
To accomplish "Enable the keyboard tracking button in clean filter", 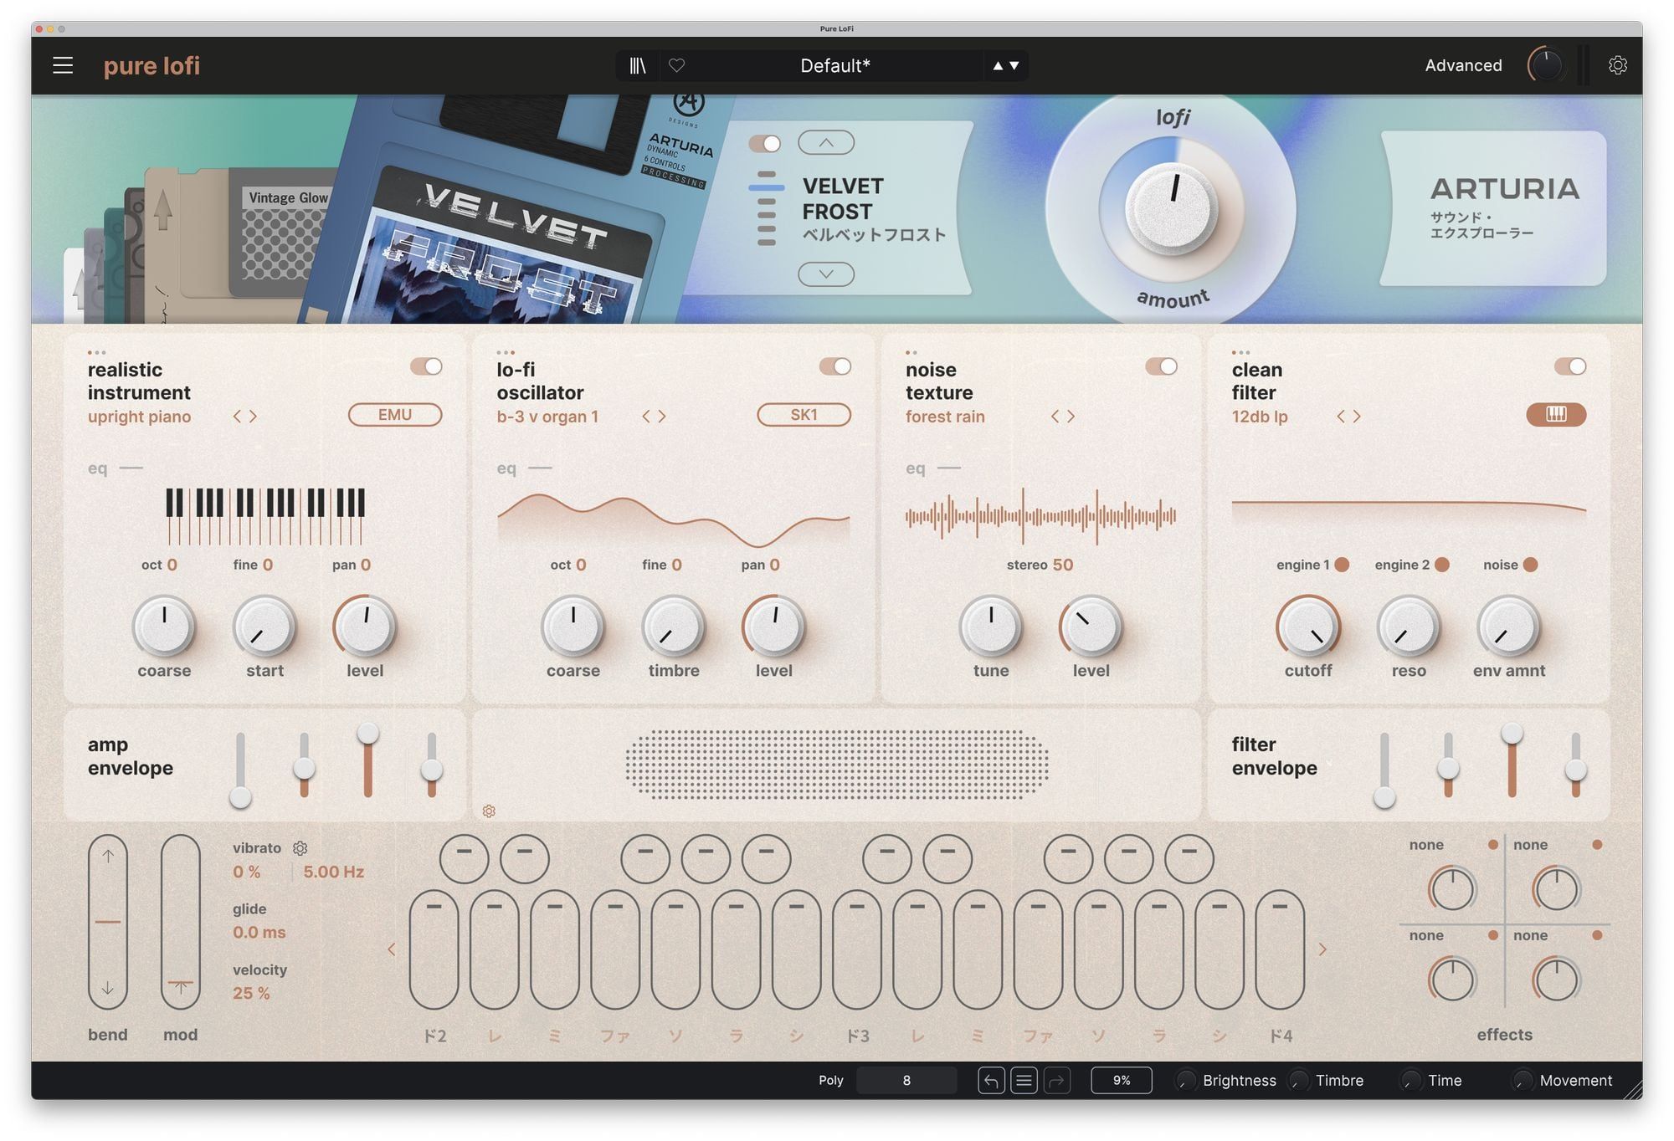I will click(1555, 415).
